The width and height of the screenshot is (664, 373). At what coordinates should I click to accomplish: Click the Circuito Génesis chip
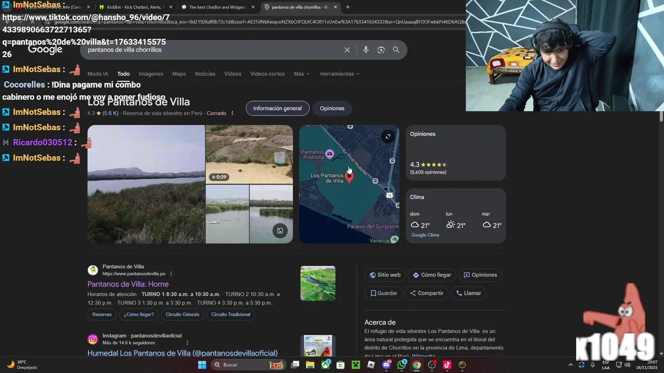(x=183, y=314)
